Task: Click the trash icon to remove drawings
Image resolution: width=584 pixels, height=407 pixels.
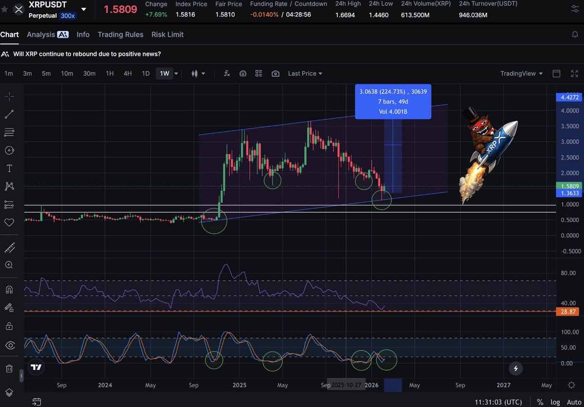Action: (9, 369)
